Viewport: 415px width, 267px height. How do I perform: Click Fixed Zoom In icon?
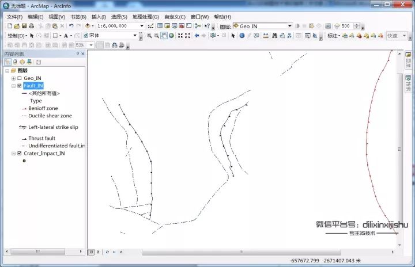tap(180, 36)
